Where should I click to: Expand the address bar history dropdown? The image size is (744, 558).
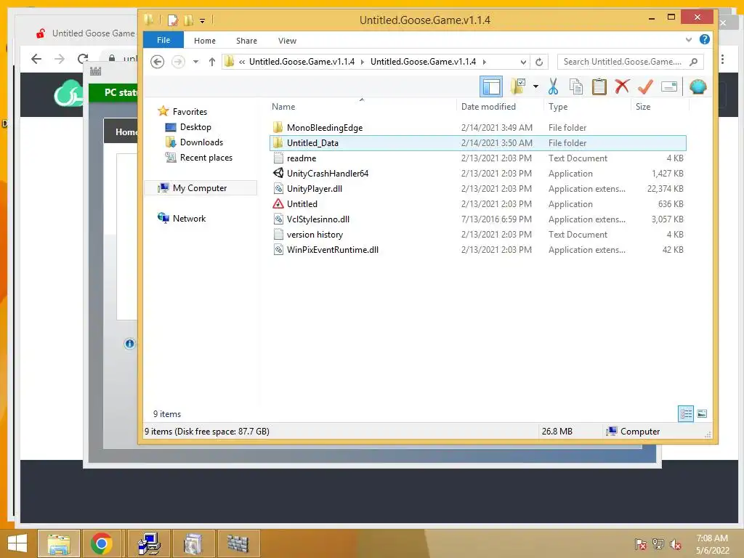tap(523, 62)
